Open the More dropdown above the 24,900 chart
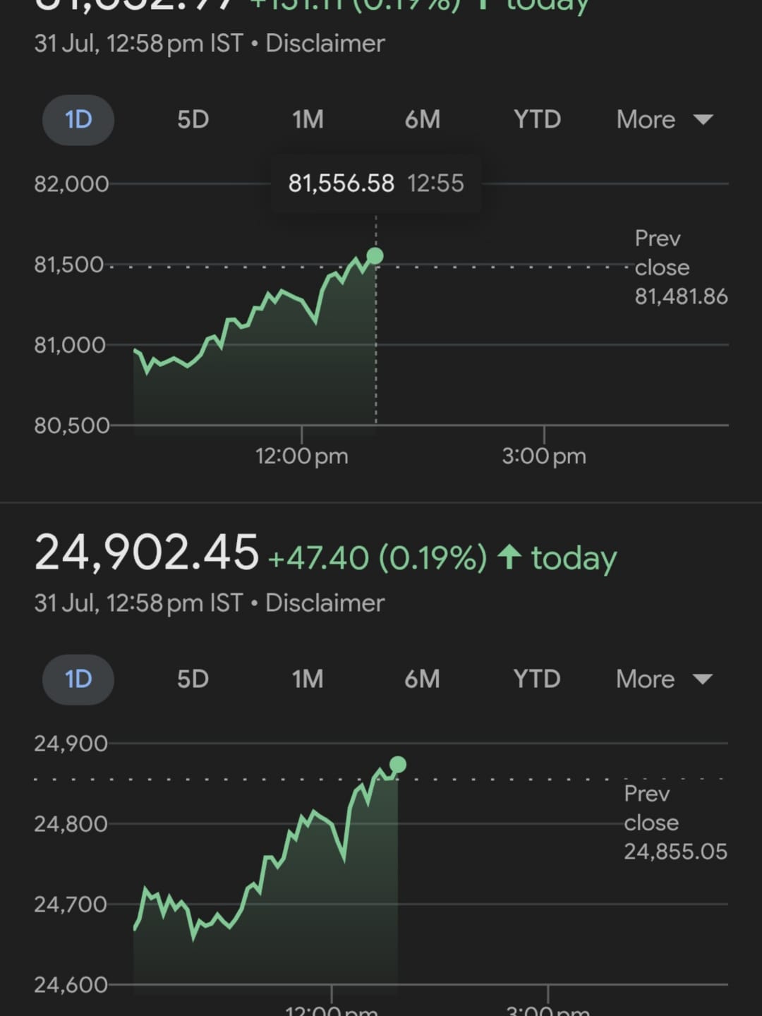762x1016 pixels. [664, 679]
